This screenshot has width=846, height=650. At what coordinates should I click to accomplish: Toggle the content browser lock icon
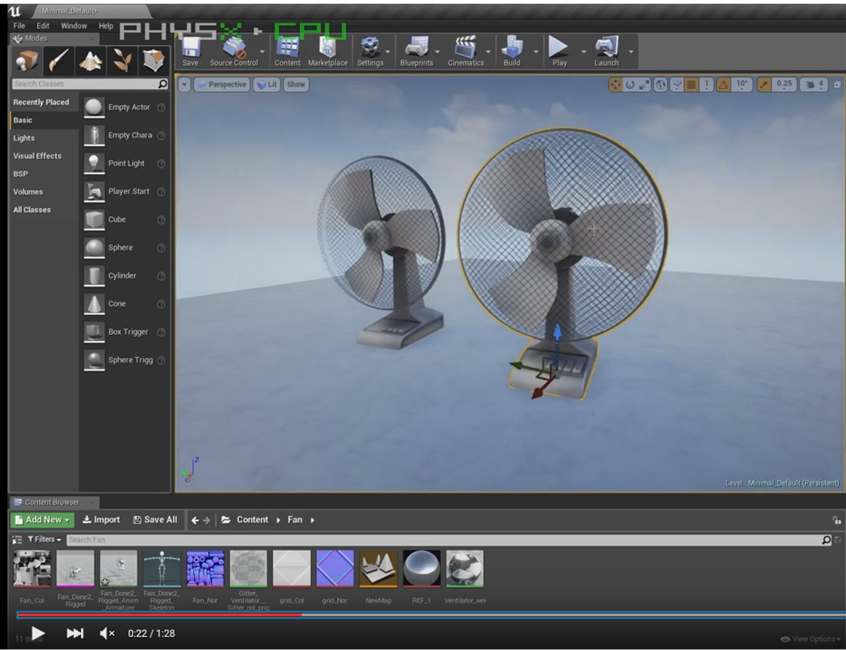point(836,520)
